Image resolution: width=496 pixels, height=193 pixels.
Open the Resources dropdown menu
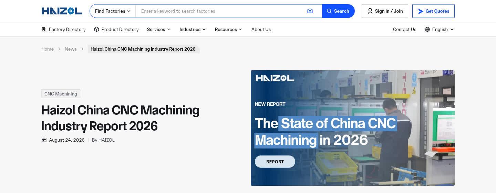(229, 29)
